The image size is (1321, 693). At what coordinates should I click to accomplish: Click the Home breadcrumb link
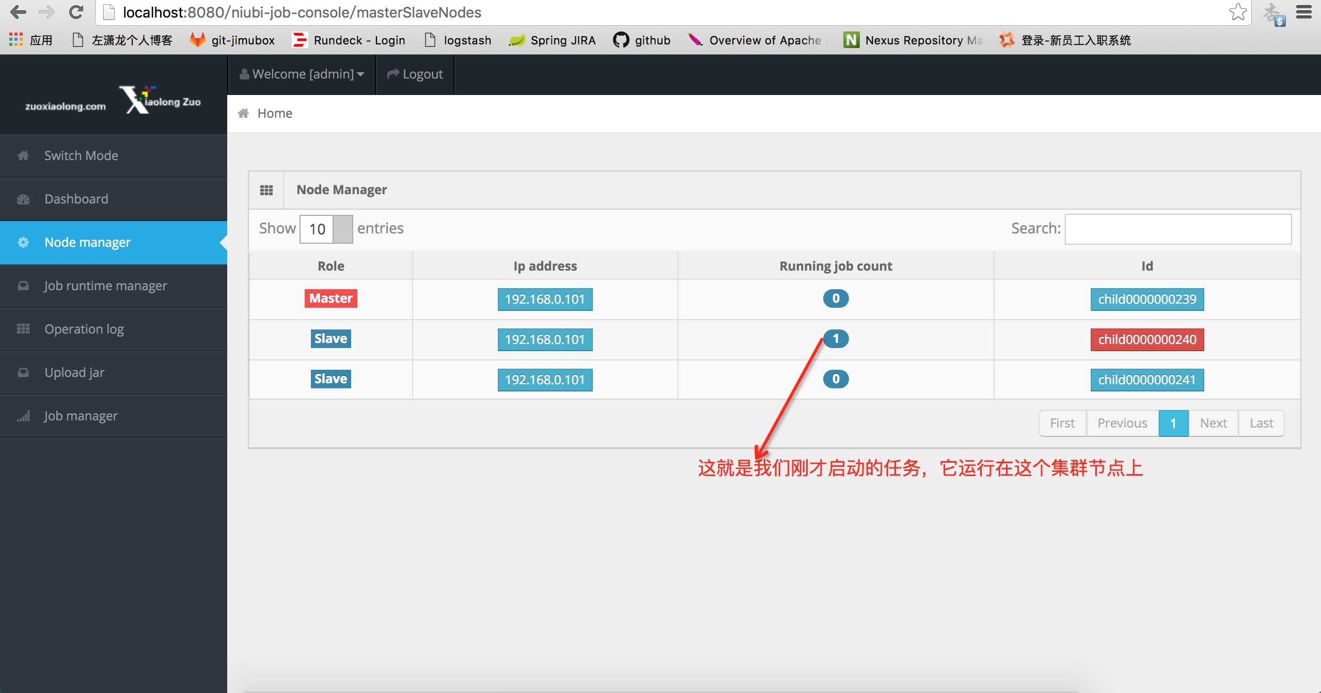(274, 113)
